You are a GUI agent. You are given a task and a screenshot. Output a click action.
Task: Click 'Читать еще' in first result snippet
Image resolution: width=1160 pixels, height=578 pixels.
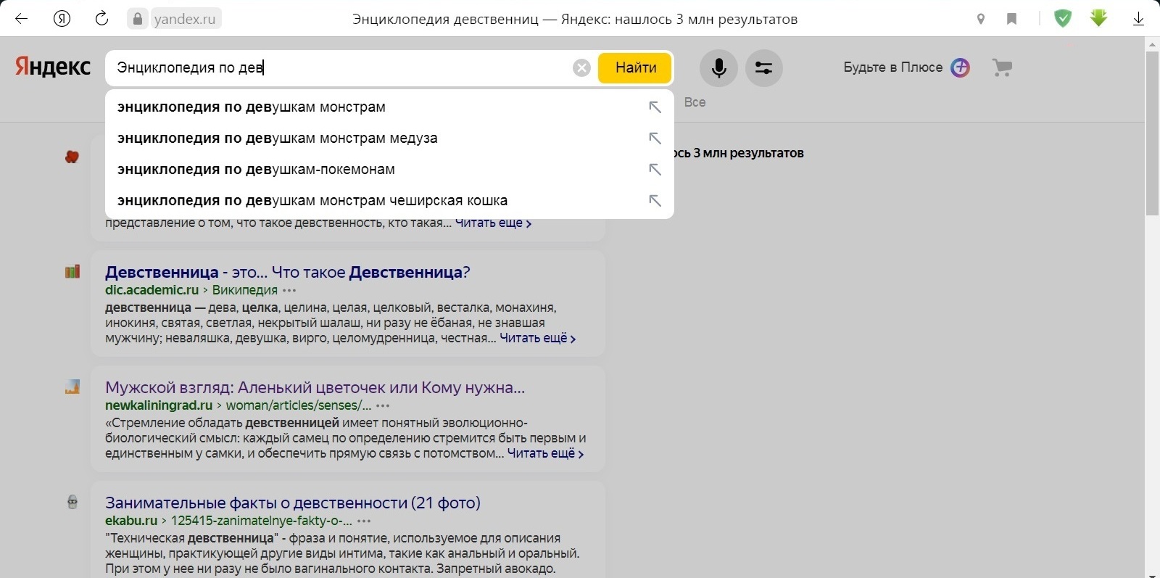(x=493, y=223)
